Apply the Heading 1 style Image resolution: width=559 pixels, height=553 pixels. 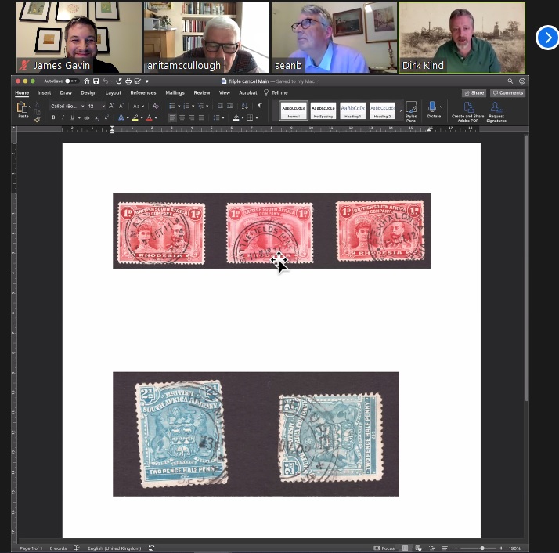(352, 110)
